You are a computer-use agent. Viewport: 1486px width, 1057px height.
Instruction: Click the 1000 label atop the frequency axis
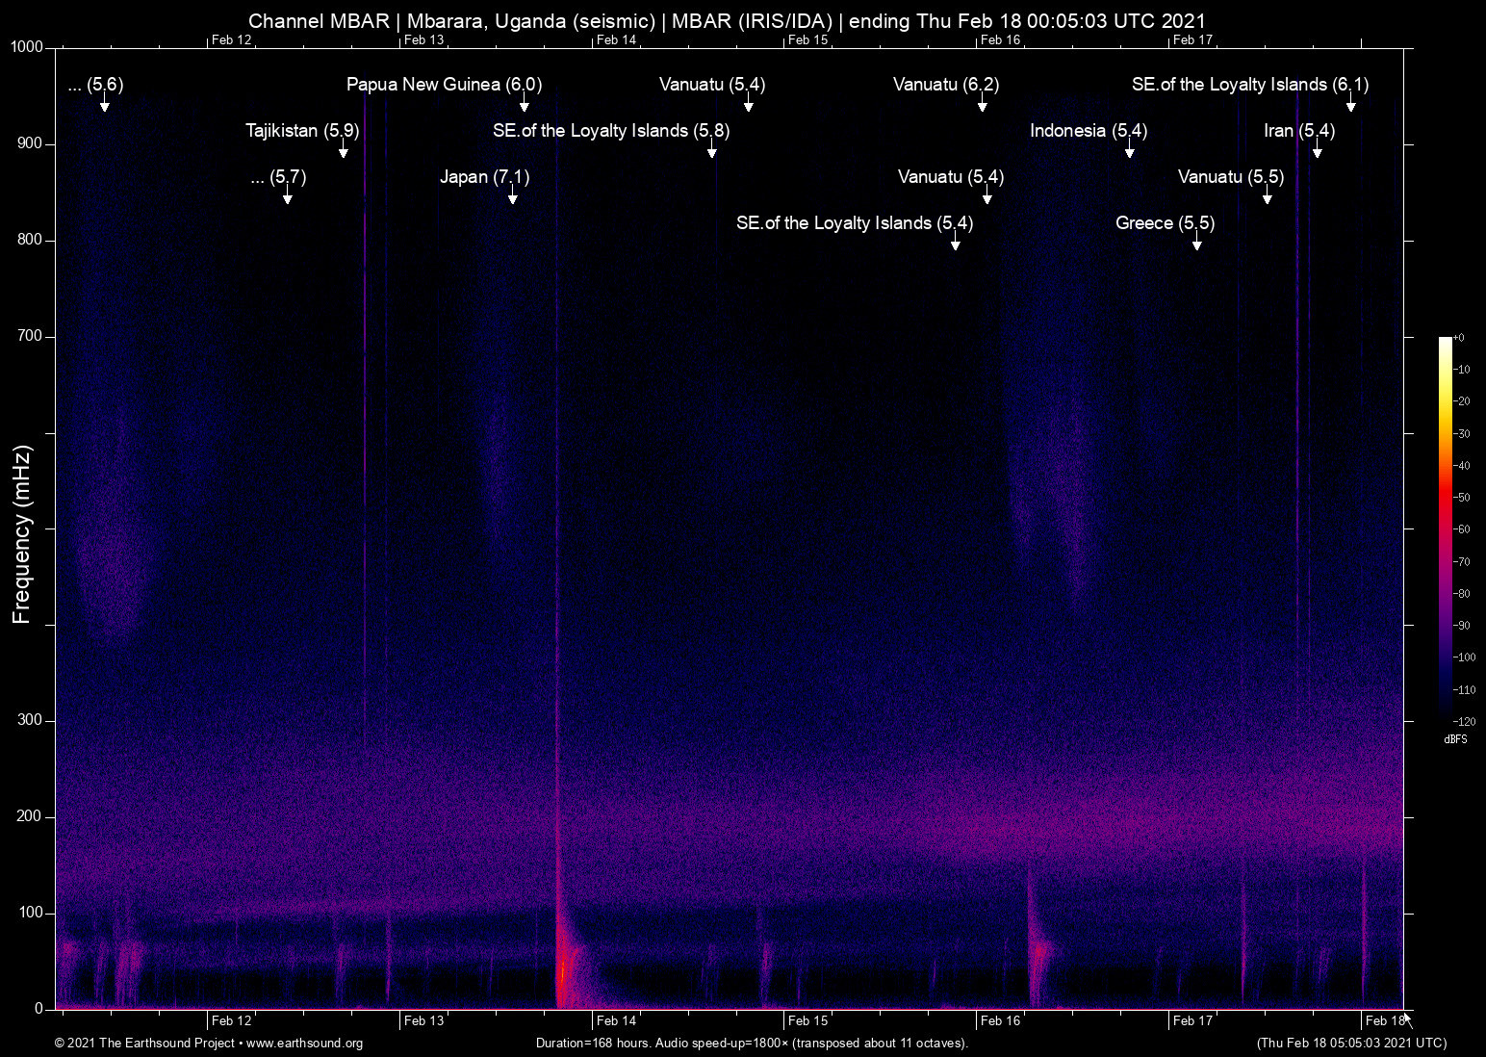(26, 47)
